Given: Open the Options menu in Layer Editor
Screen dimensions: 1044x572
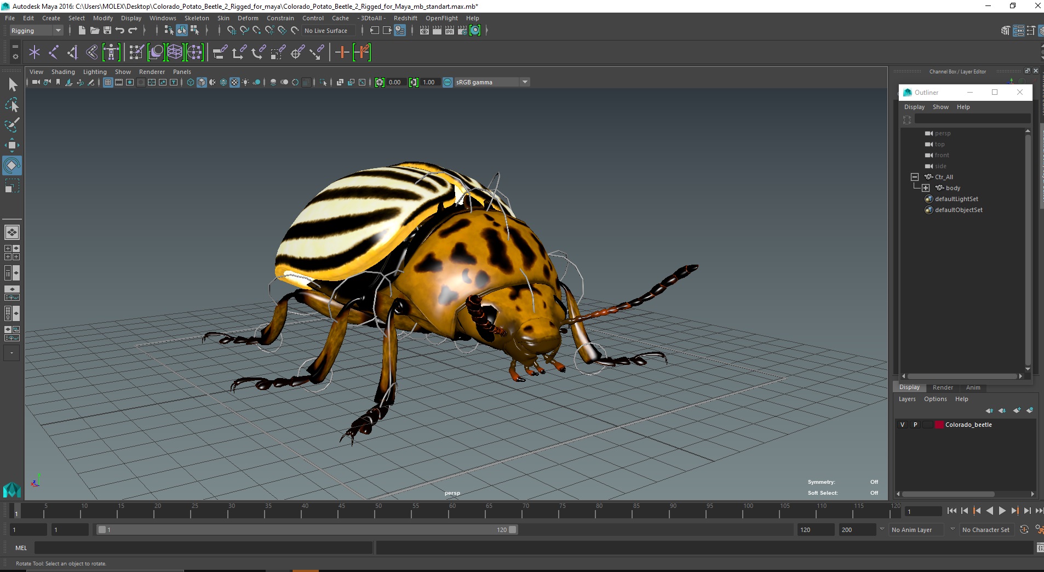Looking at the screenshot, I should tap(935, 399).
